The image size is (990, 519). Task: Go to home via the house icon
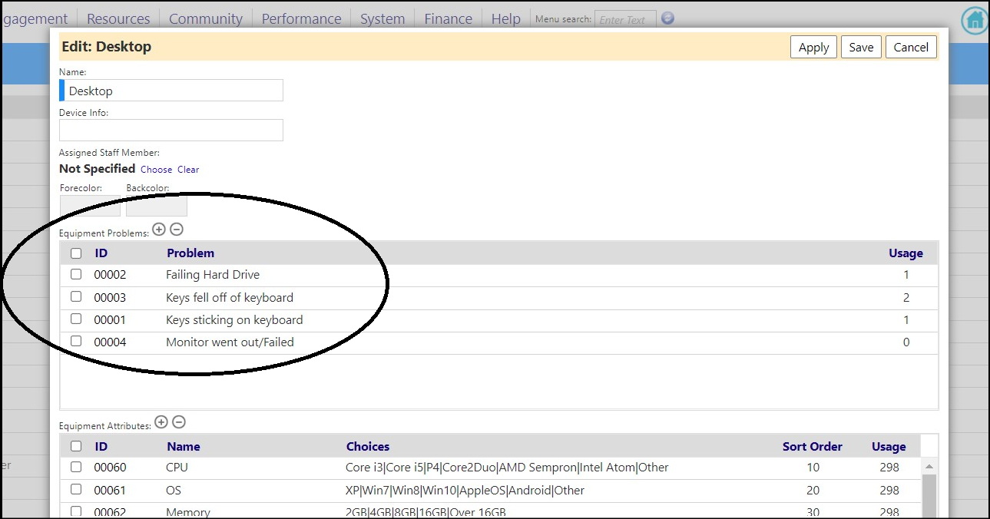point(975,20)
